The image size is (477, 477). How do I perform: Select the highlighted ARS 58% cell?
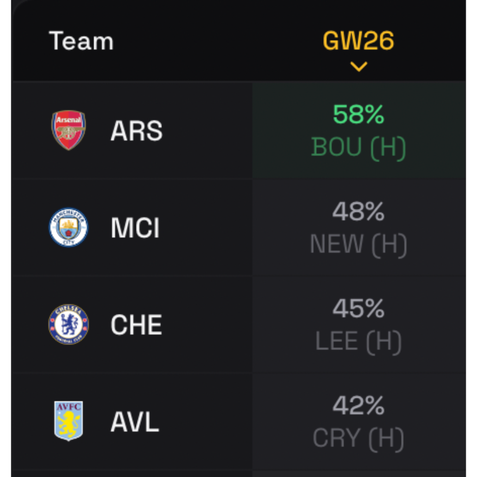pyautogui.click(x=359, y=130)
